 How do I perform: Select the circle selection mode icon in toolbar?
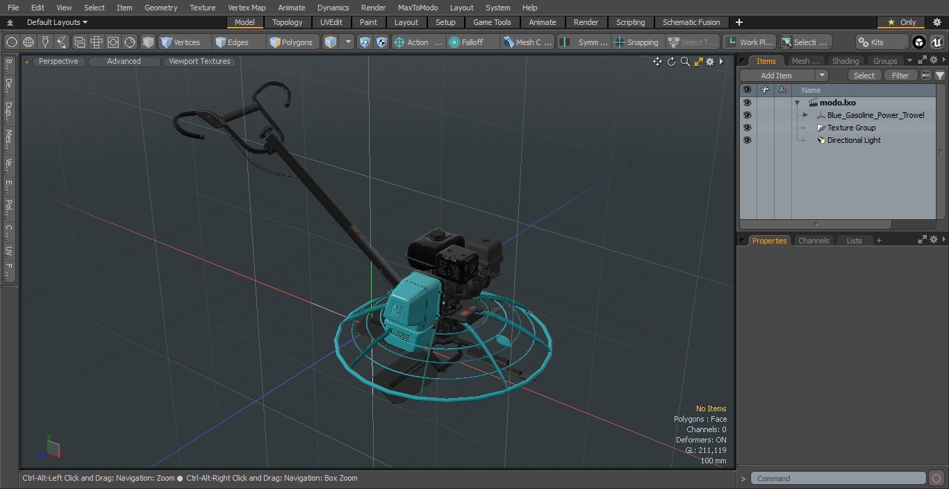(11, 42)
